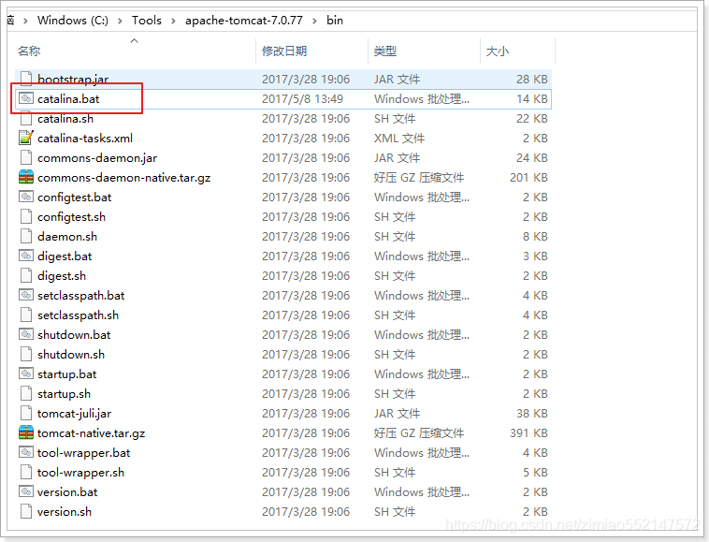Click the commons-daemon-native.tar.gz archive icon

(x=26, y=177)
